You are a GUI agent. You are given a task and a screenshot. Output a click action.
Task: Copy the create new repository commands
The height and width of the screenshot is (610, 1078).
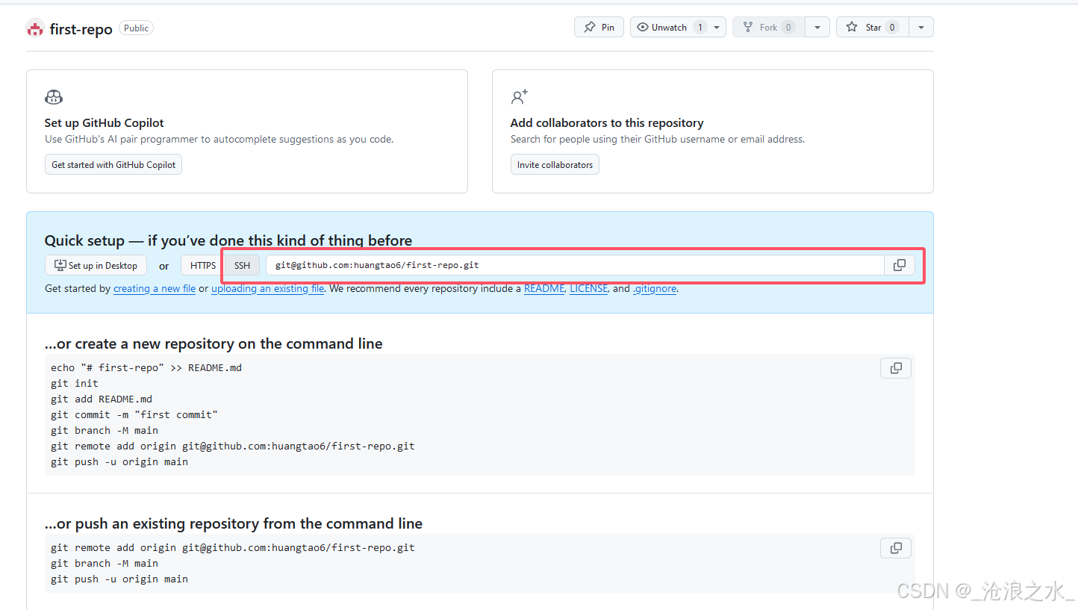(896, 368)
